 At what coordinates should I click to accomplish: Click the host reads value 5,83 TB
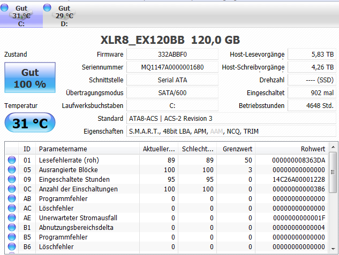(312, 55)
